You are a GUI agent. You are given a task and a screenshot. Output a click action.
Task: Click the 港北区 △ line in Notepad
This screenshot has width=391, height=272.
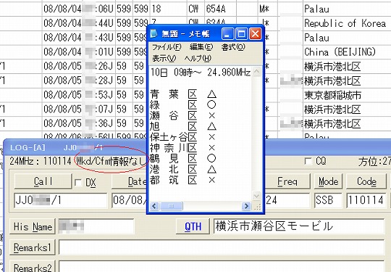click(x=183, y=169)
